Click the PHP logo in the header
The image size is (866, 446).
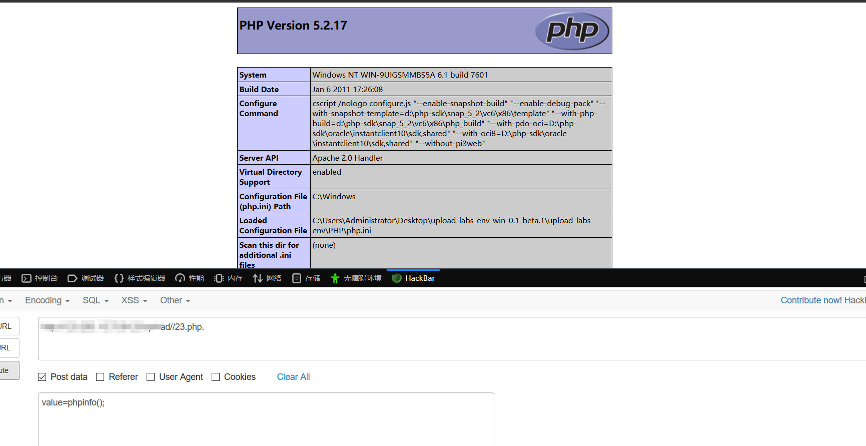(572, 31)
